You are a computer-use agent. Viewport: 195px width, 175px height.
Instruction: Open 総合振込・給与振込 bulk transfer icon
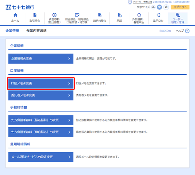pyautogui.click(x=77, y=15)
